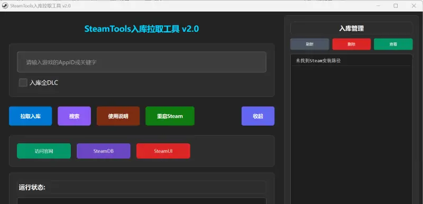The width and height of the screenshot is (423, 204).
Task: Open the 访问官网 website link button
Action: pyautogui.click(x=44, y=151)
